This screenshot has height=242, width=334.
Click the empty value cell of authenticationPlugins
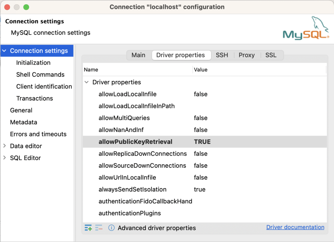pyautogui.click(x=260, y=213)
